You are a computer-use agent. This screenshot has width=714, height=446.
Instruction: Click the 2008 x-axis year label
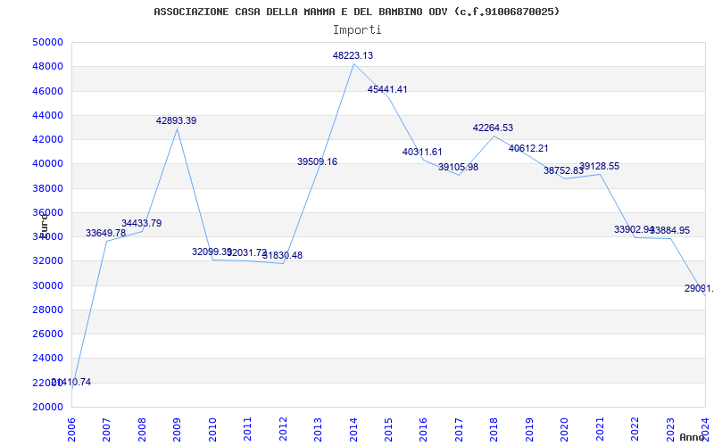tap(142, 430)
